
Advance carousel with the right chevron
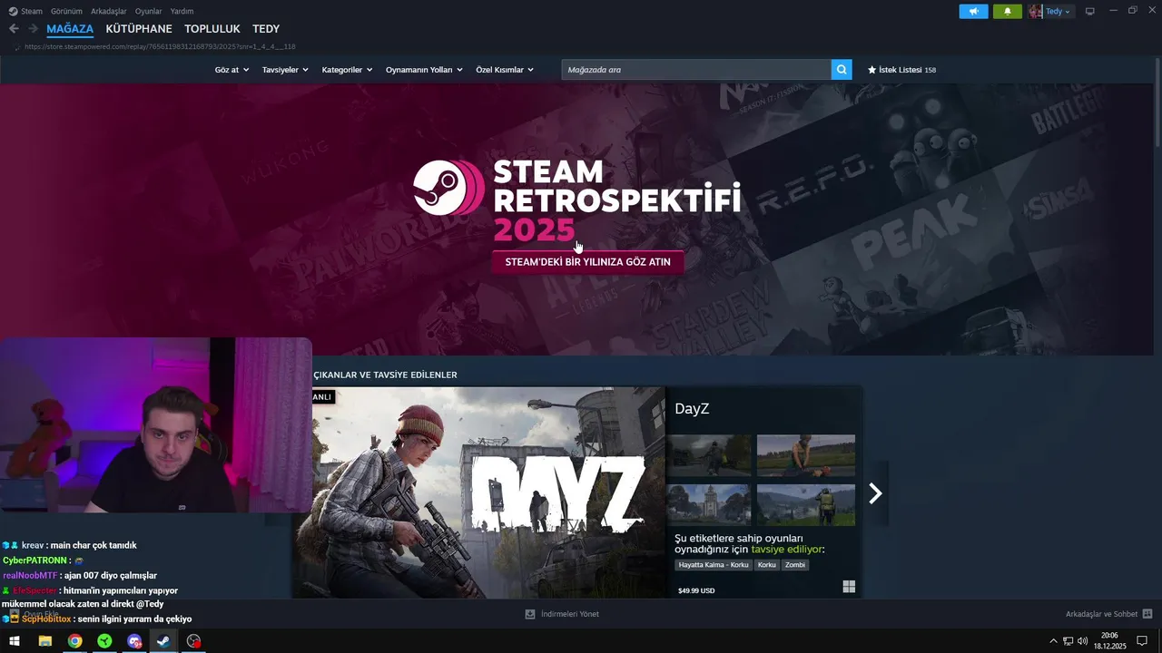875,493
